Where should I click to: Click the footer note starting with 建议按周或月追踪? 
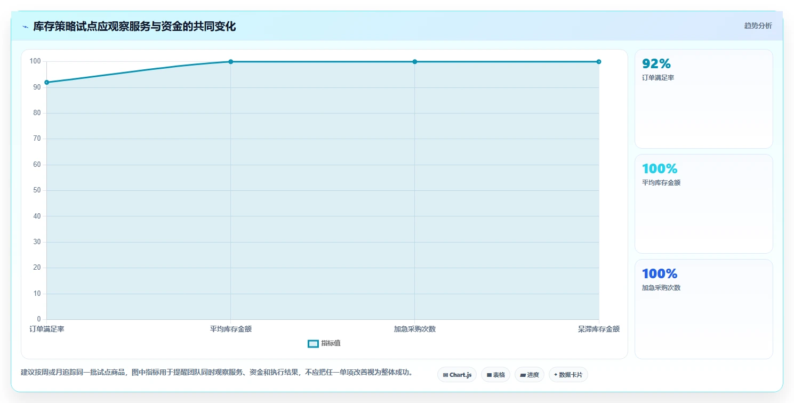click(x=217, y=372)
